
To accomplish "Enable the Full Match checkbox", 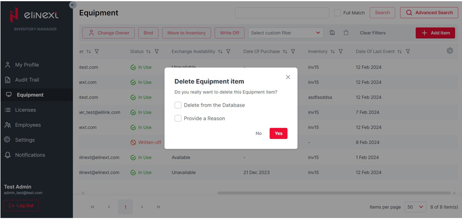I will point(338,13).
